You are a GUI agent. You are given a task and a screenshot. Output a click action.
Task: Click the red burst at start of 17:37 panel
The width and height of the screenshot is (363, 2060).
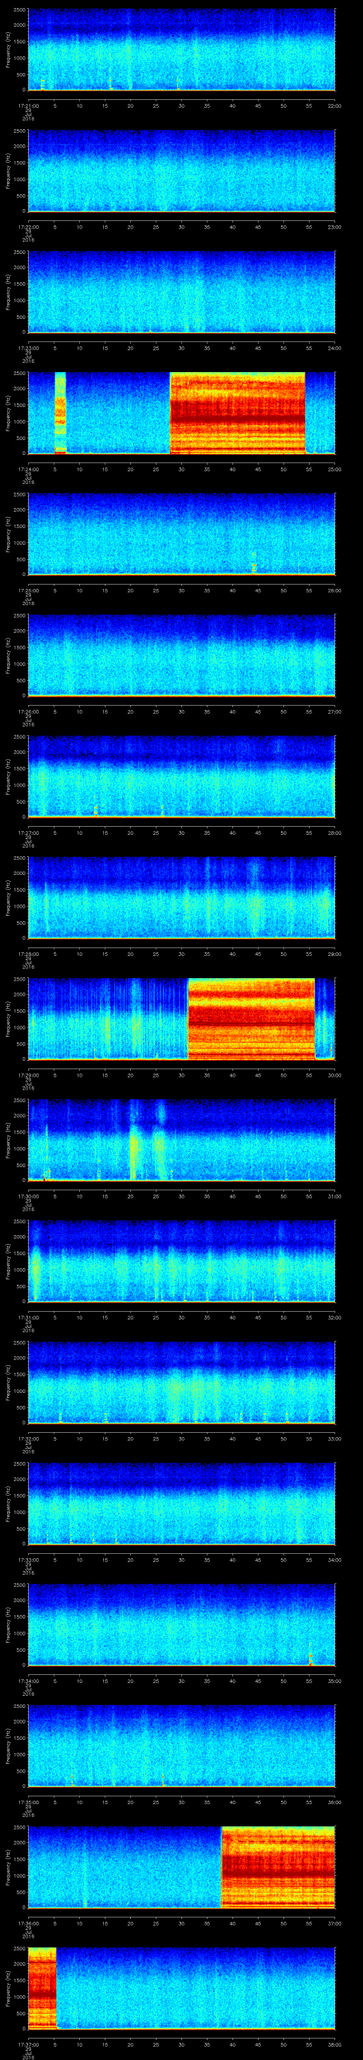click(x=41, y=1987)
